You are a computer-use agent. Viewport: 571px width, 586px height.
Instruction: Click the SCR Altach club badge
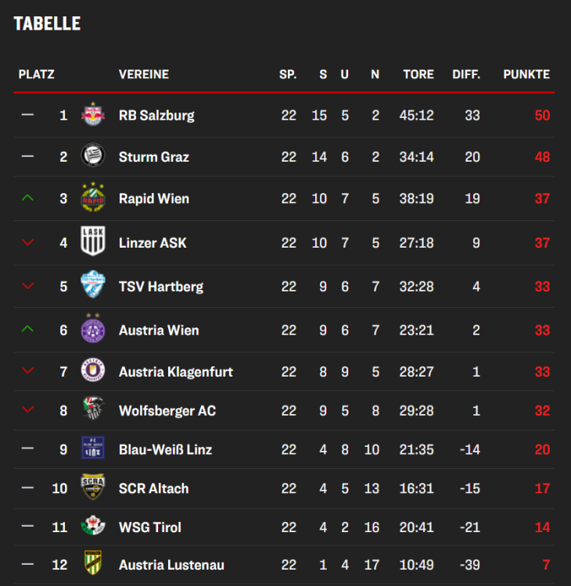tap(93, 488)
